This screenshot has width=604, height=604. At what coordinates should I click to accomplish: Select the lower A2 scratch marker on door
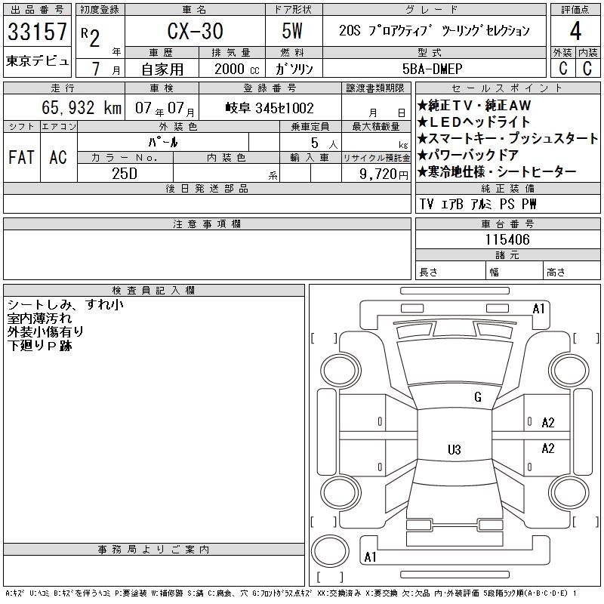[x=548, y=448]
